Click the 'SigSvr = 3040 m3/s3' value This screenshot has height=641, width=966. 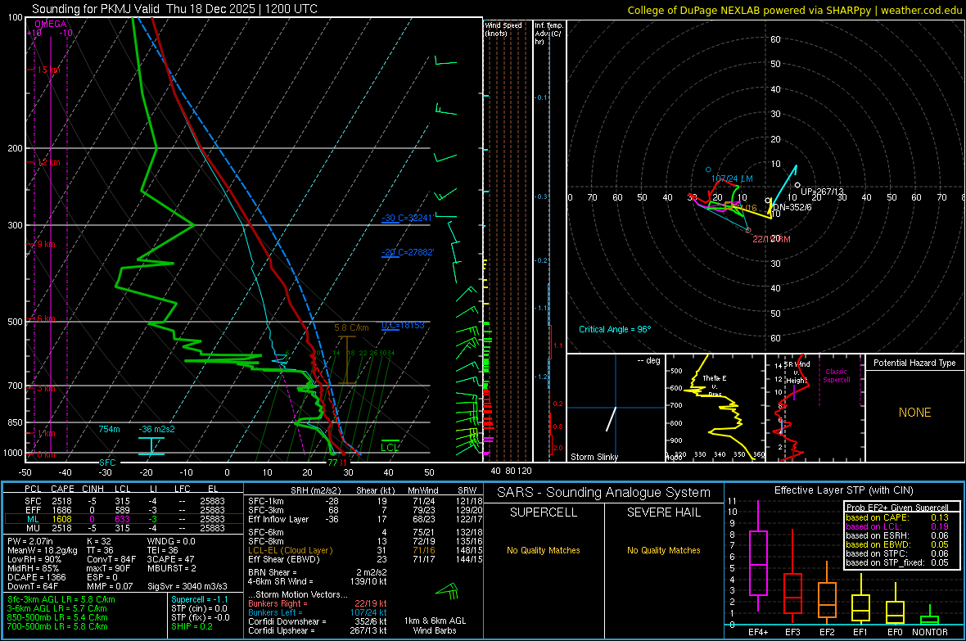point(187,586)
